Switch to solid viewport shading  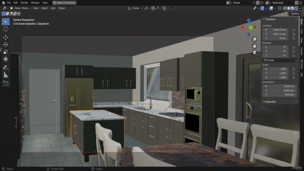click(289, 8)
